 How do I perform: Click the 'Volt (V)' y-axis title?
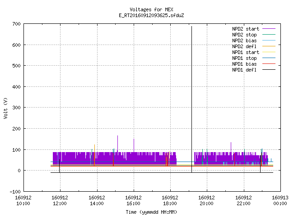5,108
